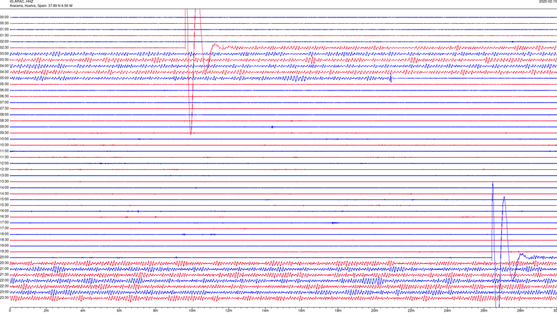Select the 11:00 trace time label
The image size is (557, 313).
click(4, 151)
